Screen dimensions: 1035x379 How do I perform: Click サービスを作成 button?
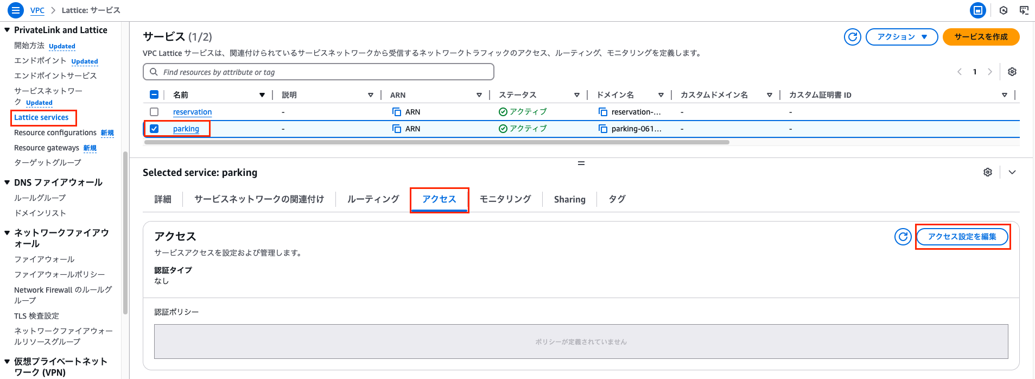point(981,37)
